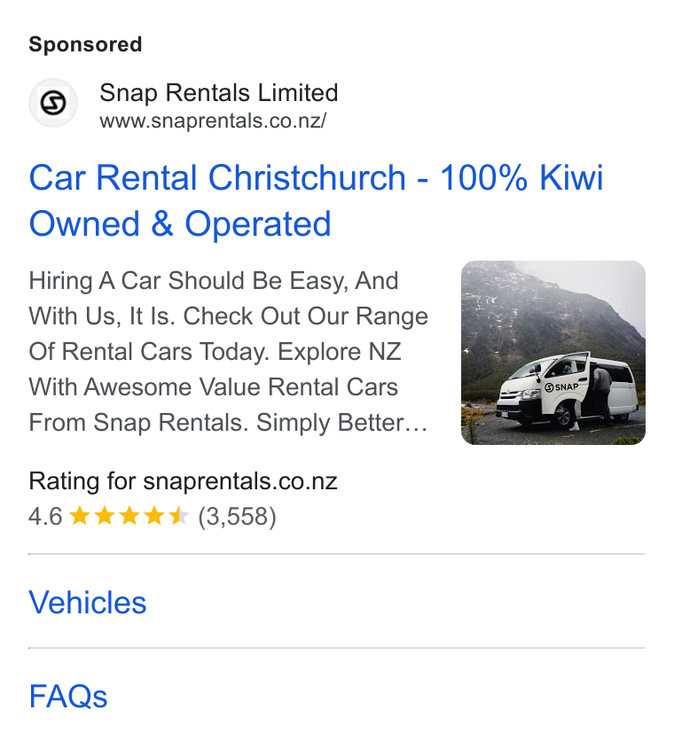Click the truncated 'Simply Better…' description ending
The width and height of the screenshot is (674, 741).
pyautogui.click(x=342, y=423)
